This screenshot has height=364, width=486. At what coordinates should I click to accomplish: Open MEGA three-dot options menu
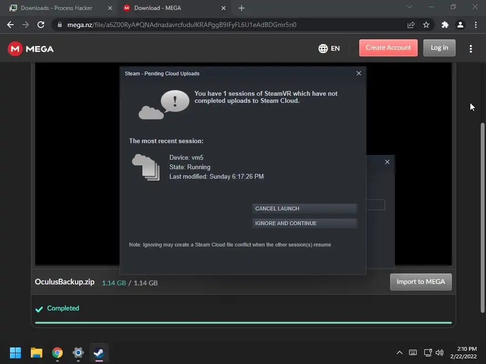pos(471,49)
